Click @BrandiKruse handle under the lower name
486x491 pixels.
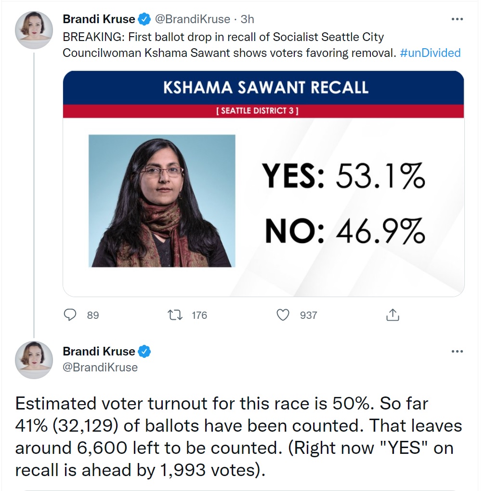click(100, 368)
